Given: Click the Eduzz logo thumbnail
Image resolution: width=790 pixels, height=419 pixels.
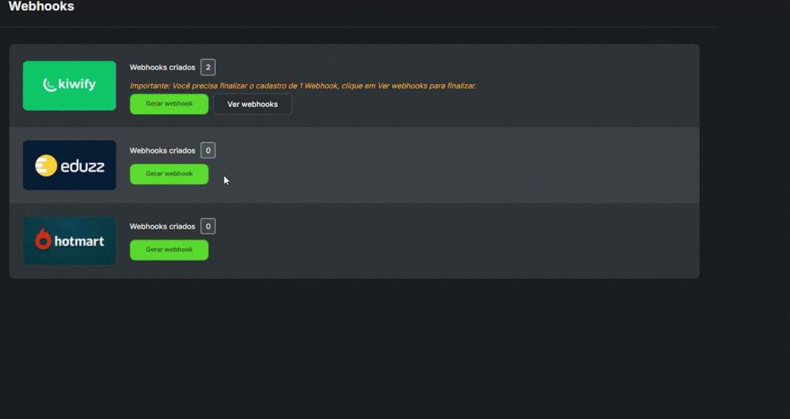Looking at the screenshot, I should [69, 165].
